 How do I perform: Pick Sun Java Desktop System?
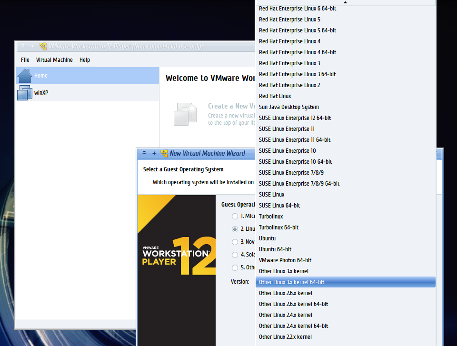click(x=346, y=107)
